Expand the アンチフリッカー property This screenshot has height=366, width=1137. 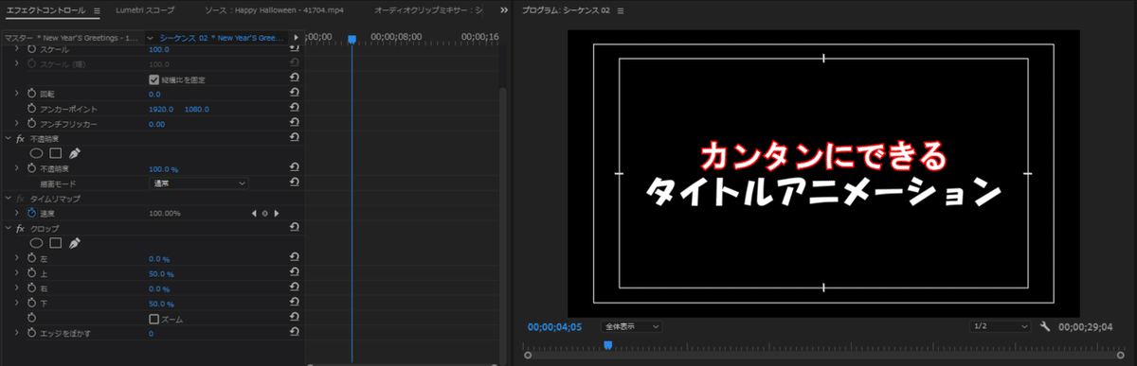point(16,124)
